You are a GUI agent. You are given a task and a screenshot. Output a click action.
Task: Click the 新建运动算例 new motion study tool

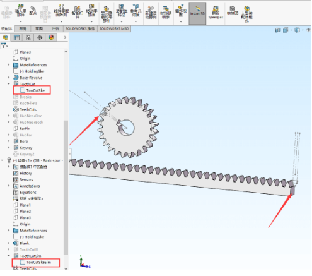click(151, 12)
